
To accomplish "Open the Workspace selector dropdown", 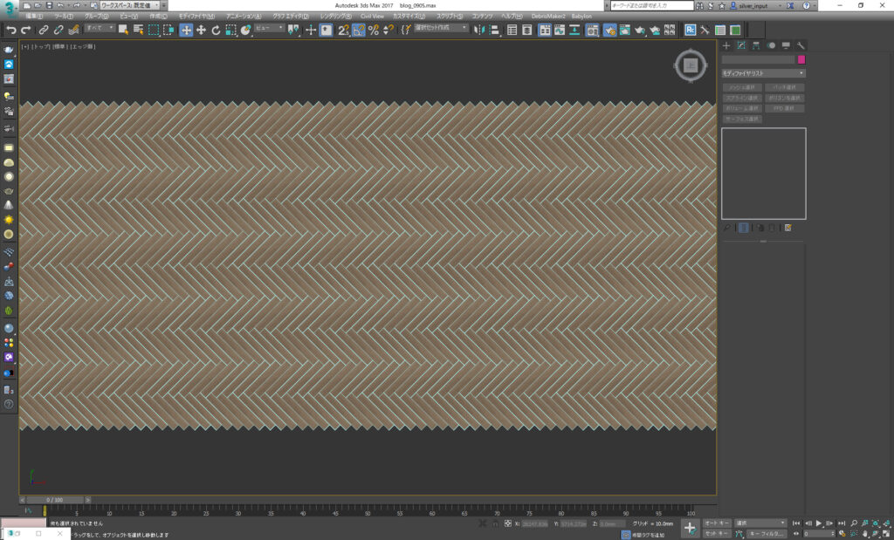I will (x=130, y=5).
